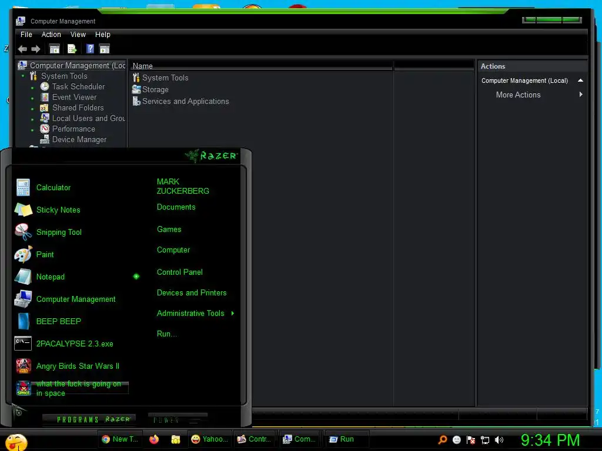Click Run... in the start menu
The image size is (602, 451).
click(166, 334)
